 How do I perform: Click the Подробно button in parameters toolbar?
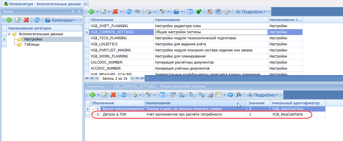263,95
